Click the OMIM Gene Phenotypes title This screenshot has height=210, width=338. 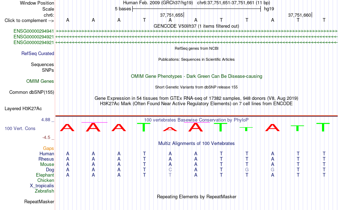coord(196,76)
